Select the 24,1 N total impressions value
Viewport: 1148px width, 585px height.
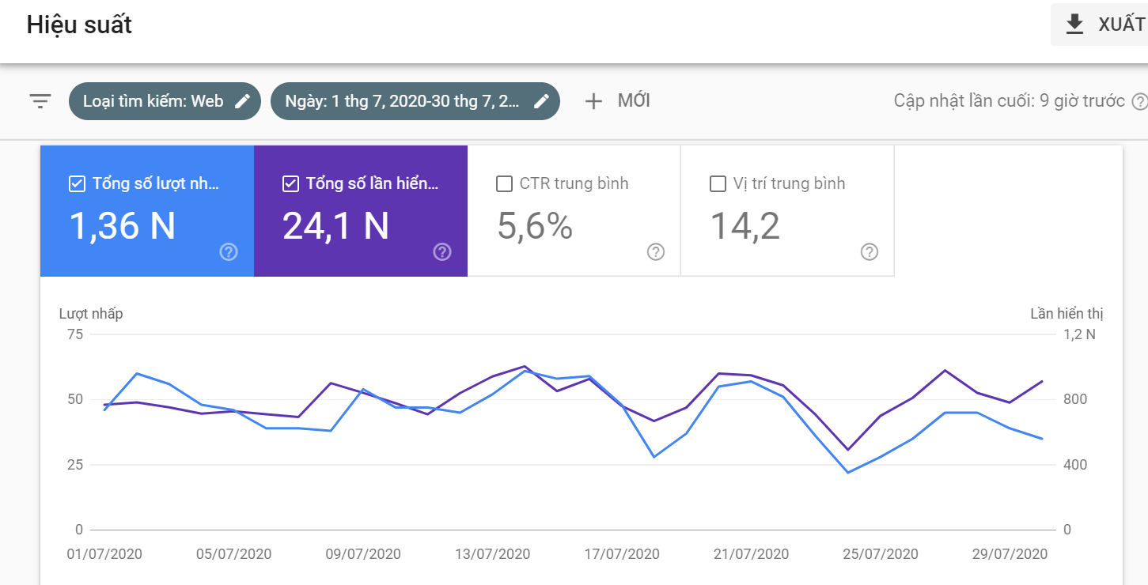(x=336, y=227)
